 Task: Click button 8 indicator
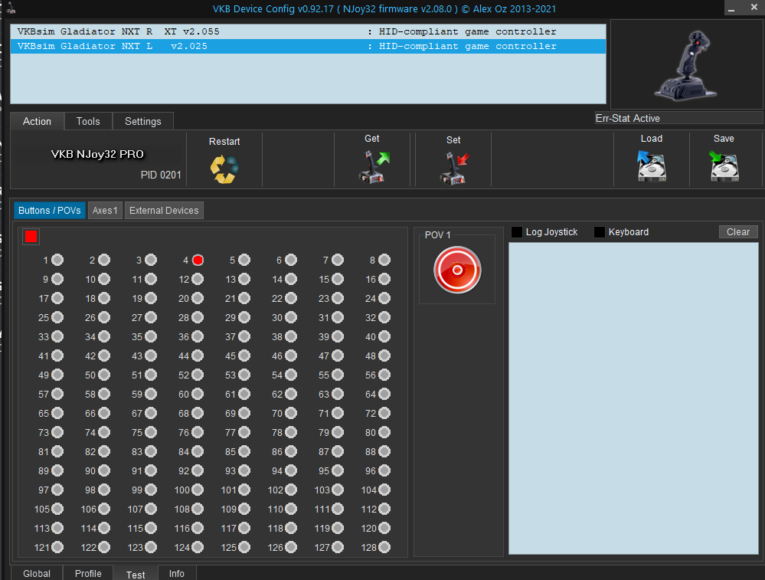(x=384, y=261)
